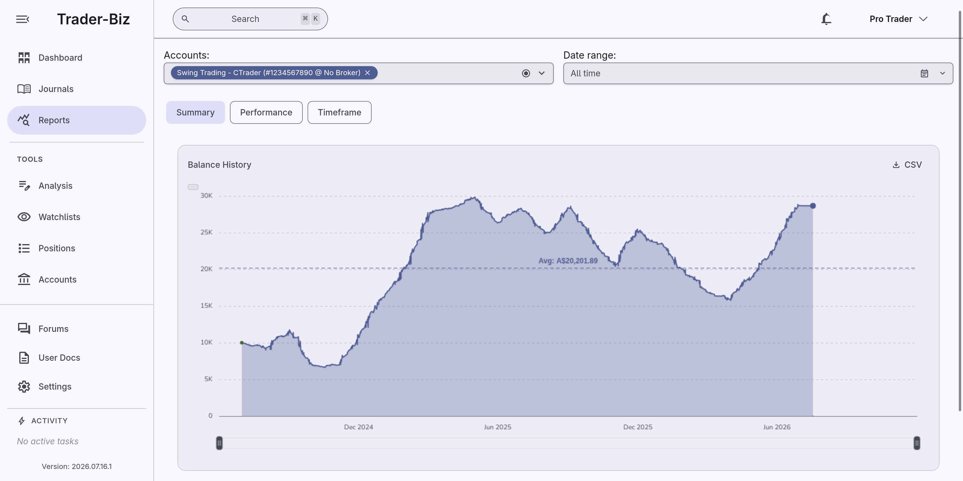The image size is (963, 481).
Task: Toggle the Balance History legend swatch
Action: coord(193,187)
